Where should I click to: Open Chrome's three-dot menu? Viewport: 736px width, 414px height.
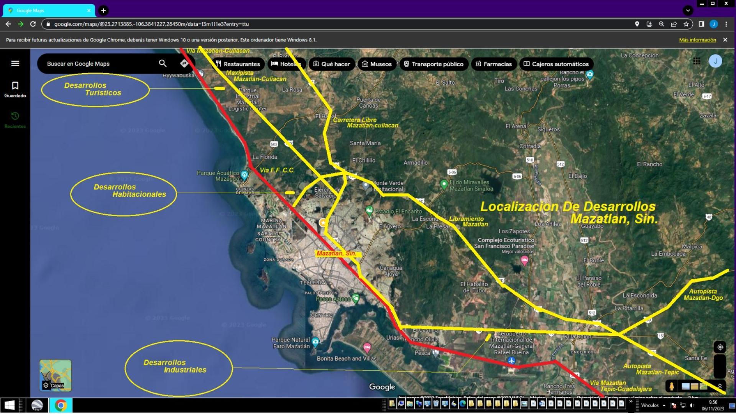(x=726, y=24)
